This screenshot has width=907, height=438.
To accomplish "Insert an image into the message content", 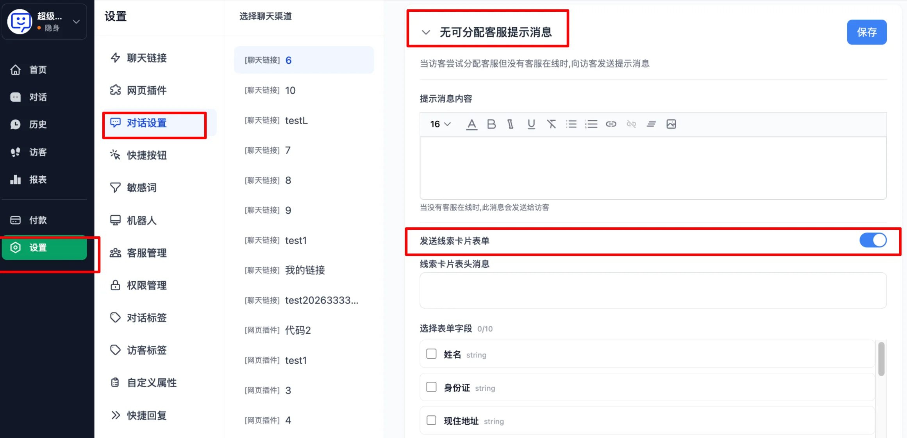I will (671, 124).
